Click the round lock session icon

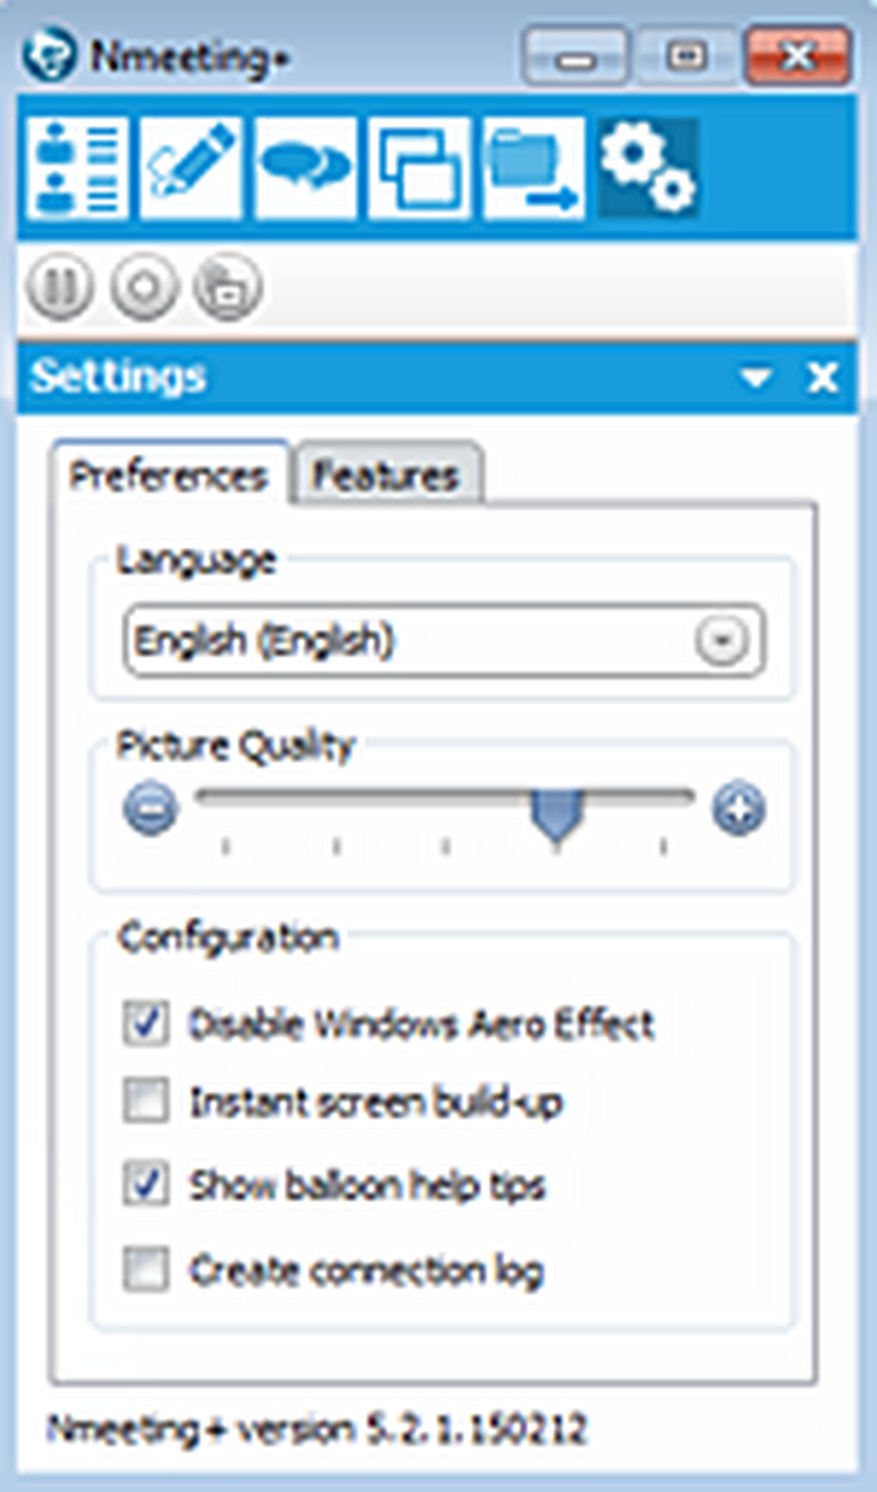click(x=228, y=287)
